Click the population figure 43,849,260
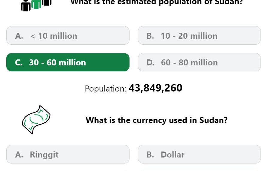The height and width of the screenshot is (171, 268). (155, 88)
